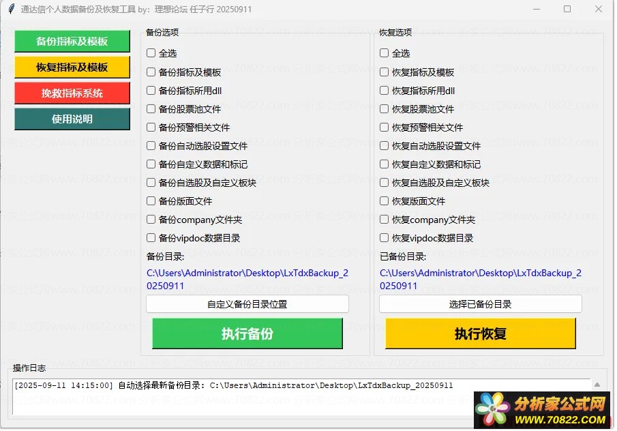The image size is (617, 431).
Task: Open the 使用说明 help button
Action: pyautogui.click(x=72, y=119)
